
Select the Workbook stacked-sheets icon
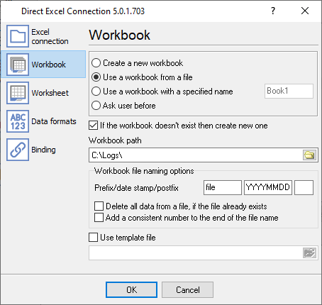[18, 65]
